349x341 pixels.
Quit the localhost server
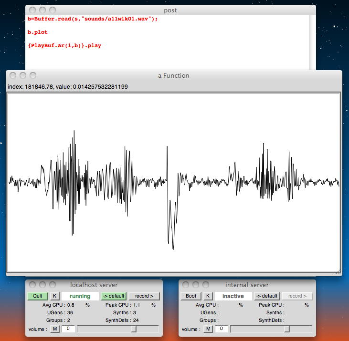tap(37, 296)
